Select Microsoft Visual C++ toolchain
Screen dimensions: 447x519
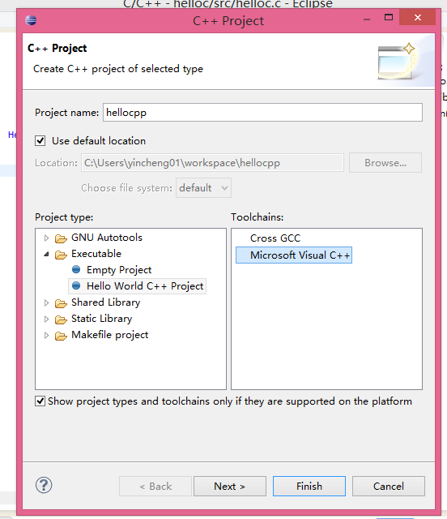[x=294, y=255]
